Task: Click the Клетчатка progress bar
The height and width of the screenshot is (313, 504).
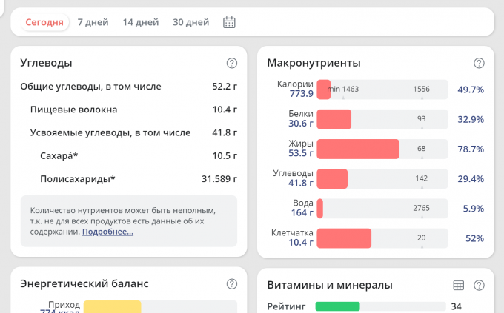Action: tap(382, 238)
